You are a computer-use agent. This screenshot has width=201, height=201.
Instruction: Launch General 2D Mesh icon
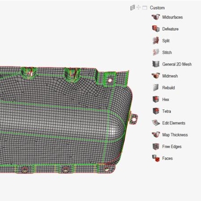156,64
